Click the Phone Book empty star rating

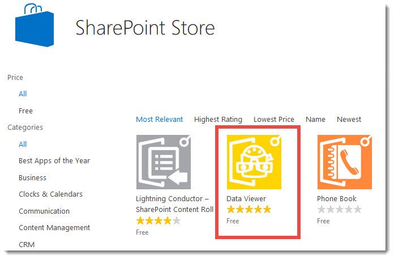click(339, 210)
